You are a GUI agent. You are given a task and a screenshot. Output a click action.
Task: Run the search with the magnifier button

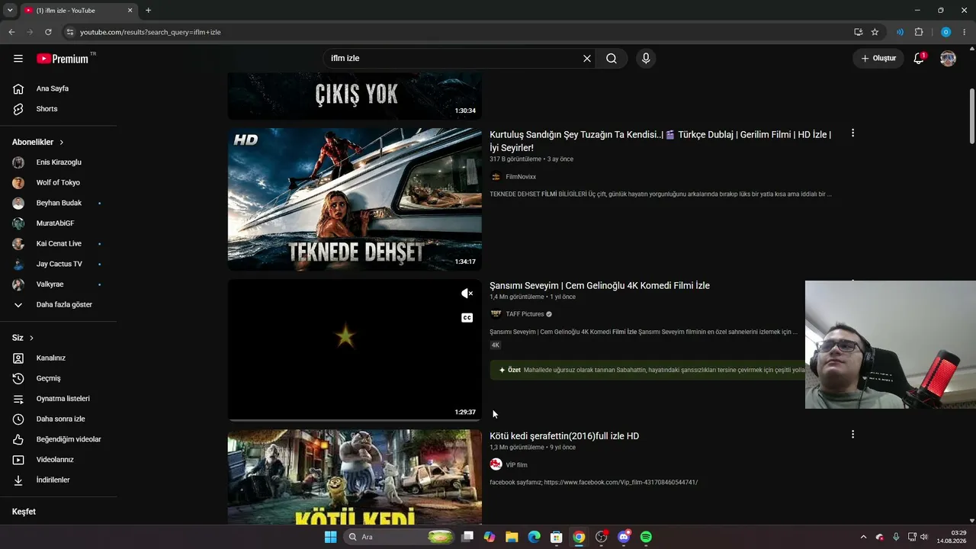(612, 59)
